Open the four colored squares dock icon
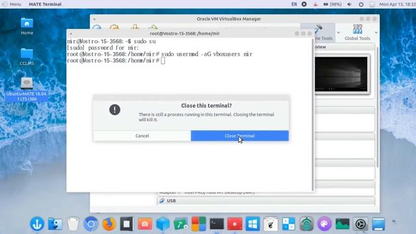 point(199,224)
